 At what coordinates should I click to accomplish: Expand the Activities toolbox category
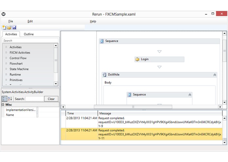pos(6,47)
